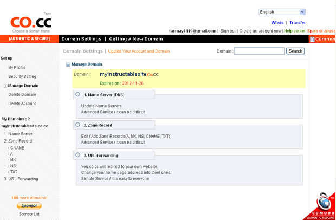The image size is (336, 220).
Task: Click 'Simple Service / It is easy' text
Action: [115, 179]
